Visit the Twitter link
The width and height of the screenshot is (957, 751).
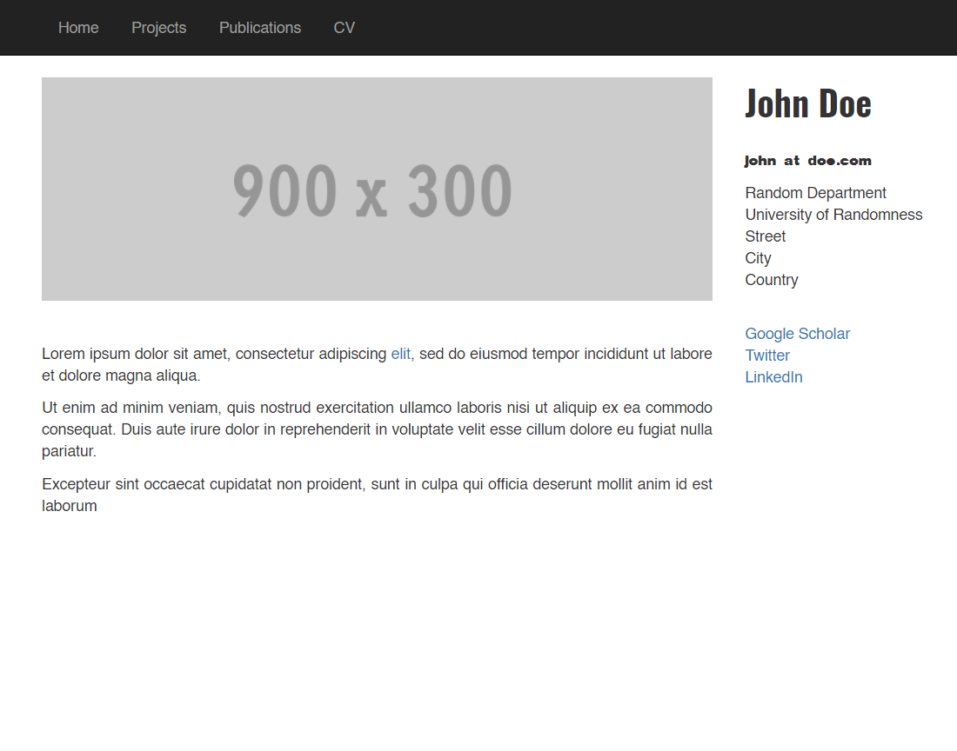coord(767,356)
